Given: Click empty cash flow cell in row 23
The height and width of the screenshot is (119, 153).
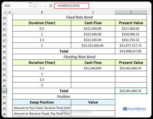Looking at the screenshot, I should click(93, 74).
